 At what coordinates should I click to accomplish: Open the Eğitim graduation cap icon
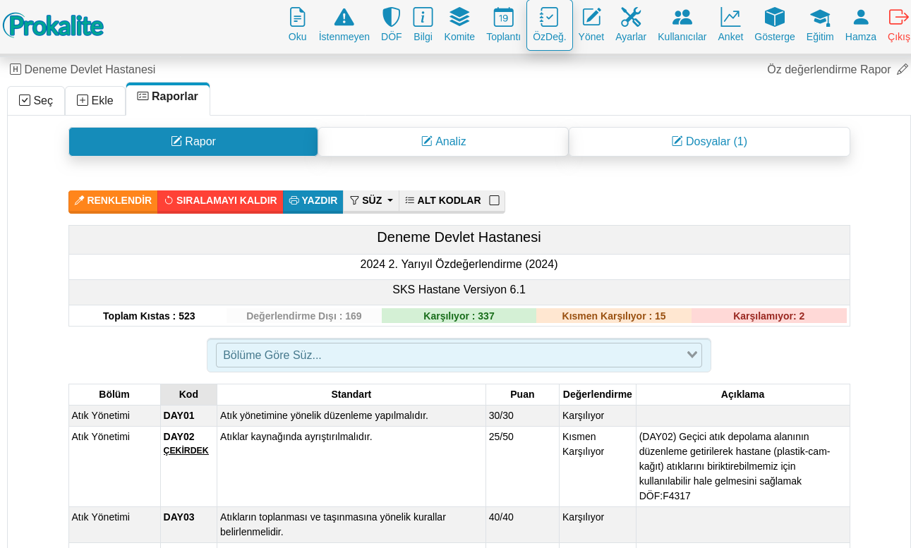[x=820, y=17]
